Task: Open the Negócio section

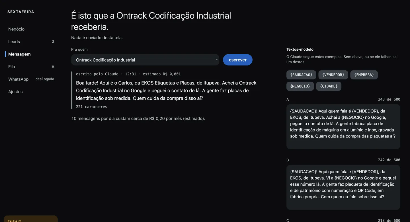Action: (x=16, y=29)
